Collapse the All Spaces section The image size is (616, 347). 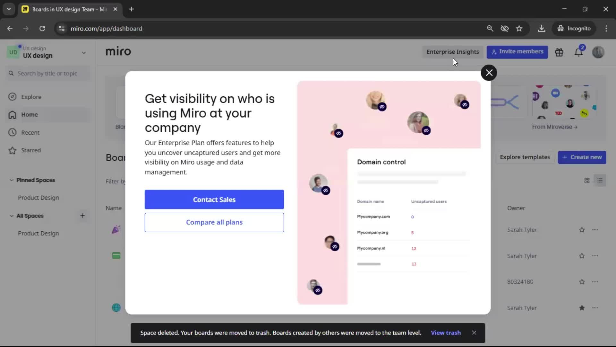pyautogui.click(x=12, y=216)
